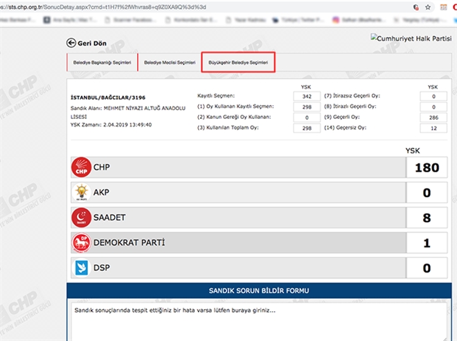457x341 pixels.
Task: Click the İSTANBUL/BAĞCILAR/3196 heading
Action: click(x=108, y=98)
